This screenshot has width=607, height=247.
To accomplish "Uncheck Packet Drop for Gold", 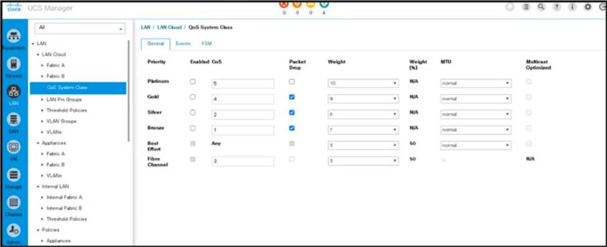I will click(292, 97).
